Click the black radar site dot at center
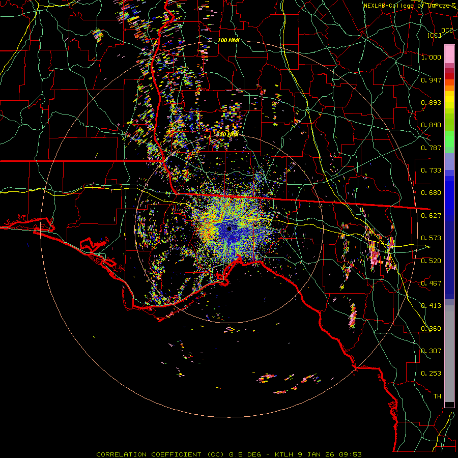Image resolution: width=458 pixels, height=458 pixels. 230,228
